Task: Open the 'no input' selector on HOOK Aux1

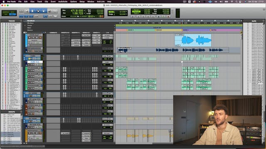Action: point(107,36)
